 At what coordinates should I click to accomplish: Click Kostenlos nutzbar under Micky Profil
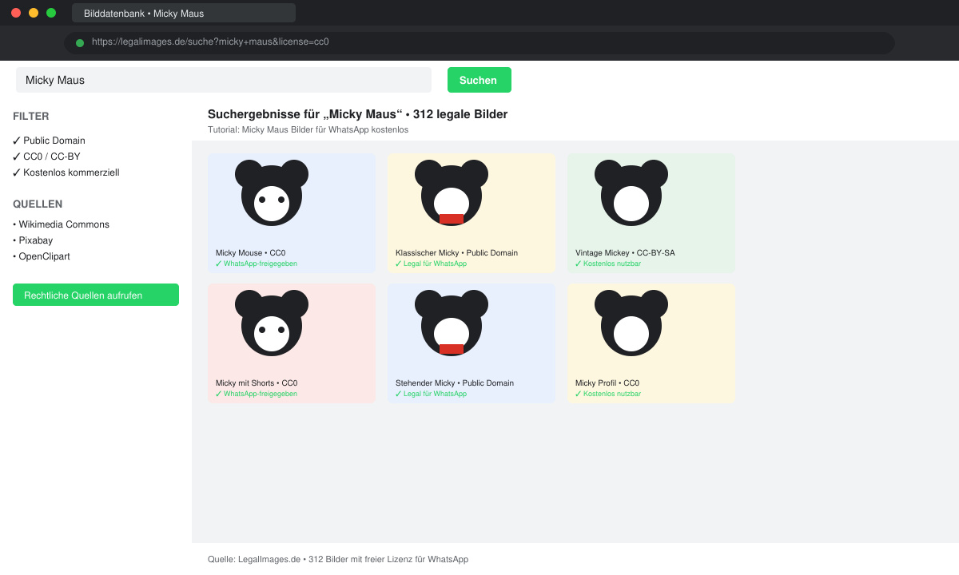pos(607,394)
